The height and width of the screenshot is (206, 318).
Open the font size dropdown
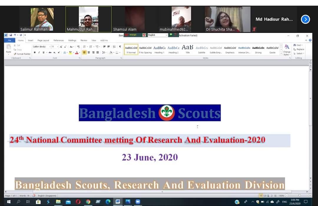click(x=57, y=46)
